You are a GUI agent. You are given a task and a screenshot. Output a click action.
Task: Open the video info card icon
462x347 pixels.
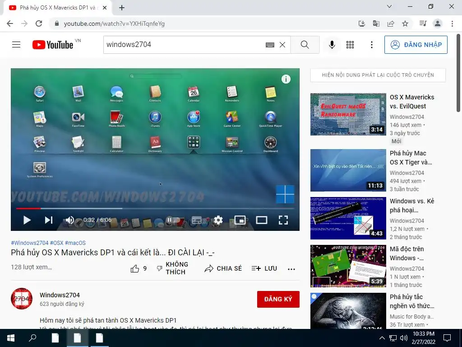(286, 79)
